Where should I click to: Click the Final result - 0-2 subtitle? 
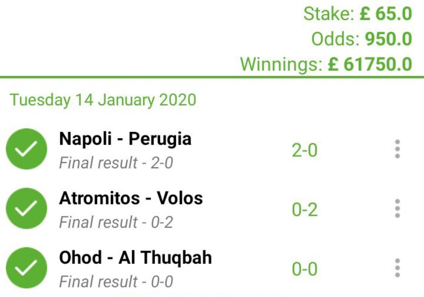coord(116,222)
